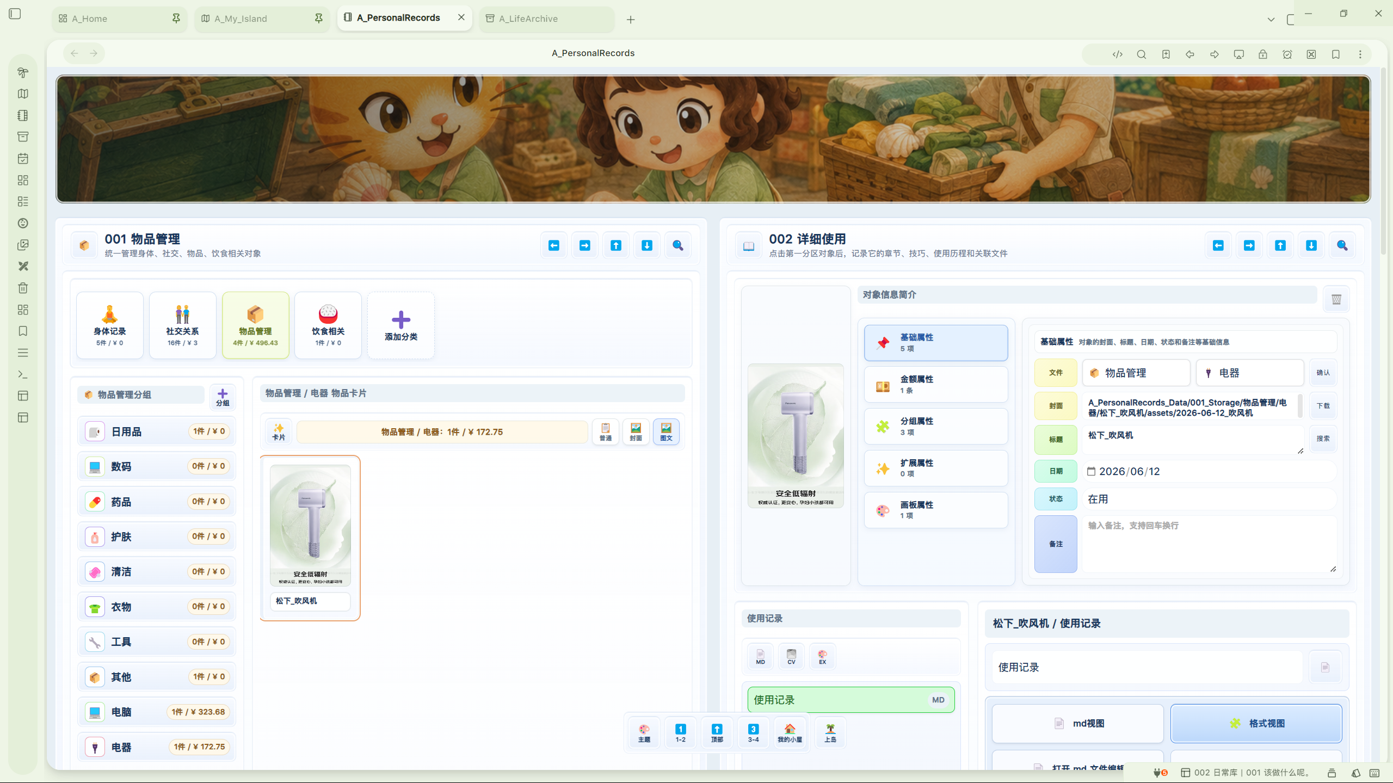Click the up arrow in 002 详细使用 panel
The width and height of the screenshot is (1393, 783).
pos(1280,245)
